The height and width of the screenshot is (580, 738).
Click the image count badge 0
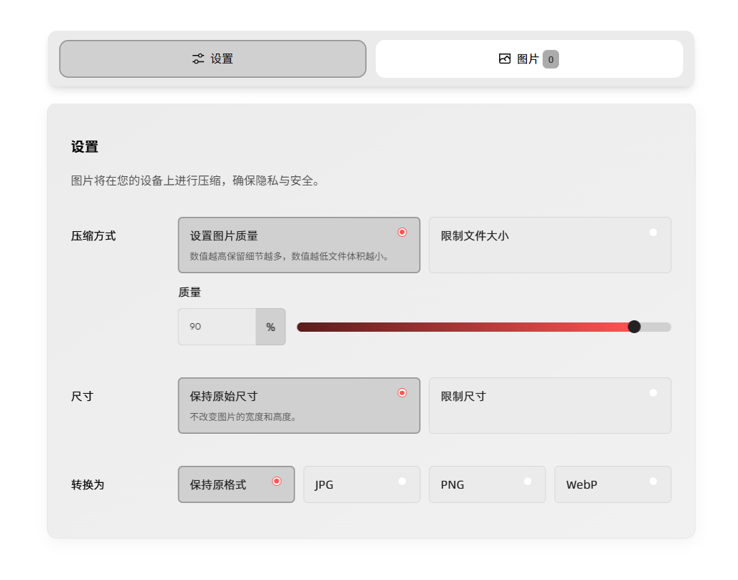[x=550, y=59]
